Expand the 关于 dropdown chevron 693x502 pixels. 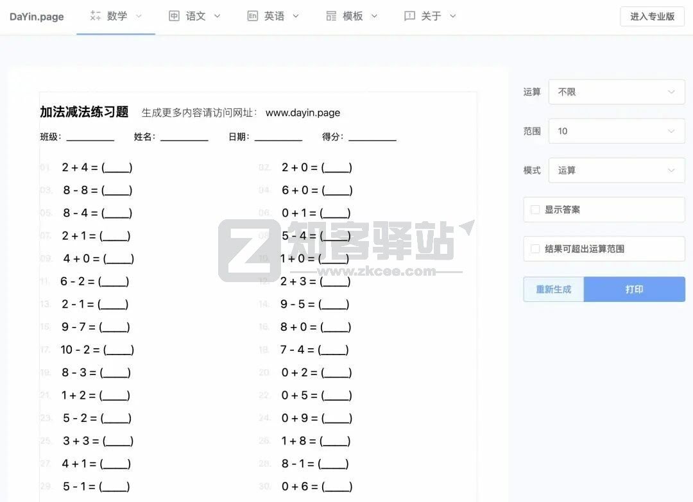[452, 16]
